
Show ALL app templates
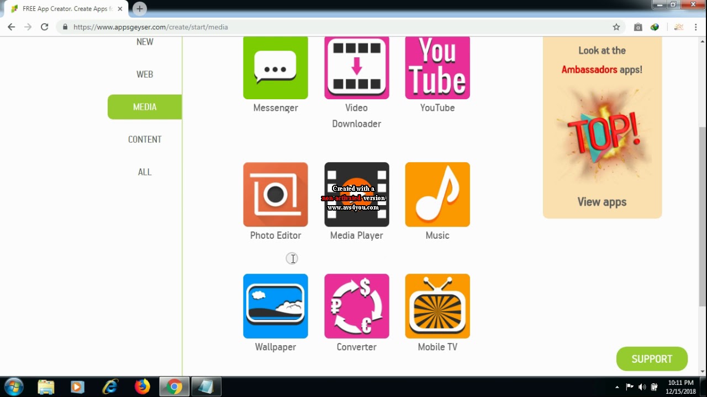(x=145, y=171)
